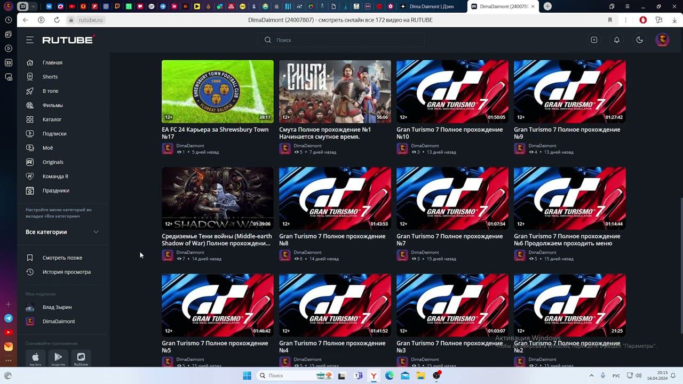Open the notifications bell
Screen dimensions: 683x384
point(617,40)
